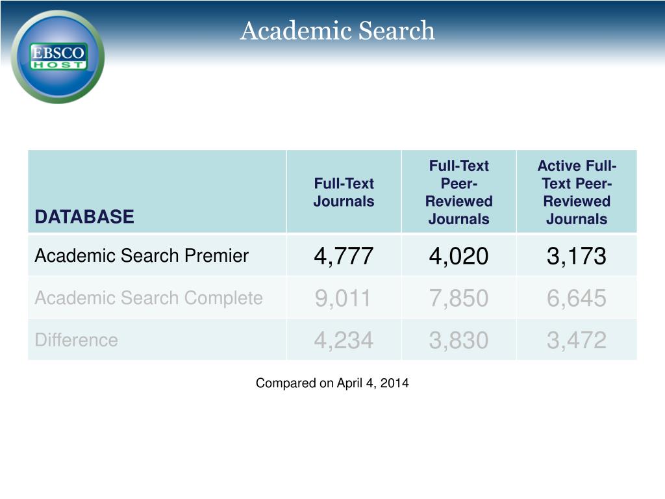Click the value 4,020
The height and width of the screenshot is (499, 665).
(459, 256)
